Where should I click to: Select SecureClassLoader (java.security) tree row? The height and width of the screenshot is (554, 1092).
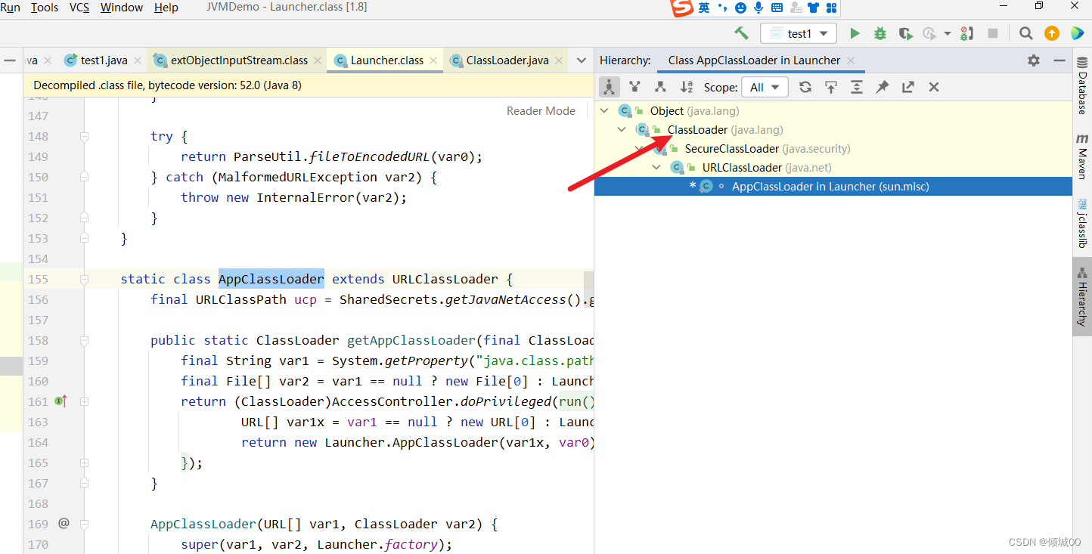tap(833, 148)
